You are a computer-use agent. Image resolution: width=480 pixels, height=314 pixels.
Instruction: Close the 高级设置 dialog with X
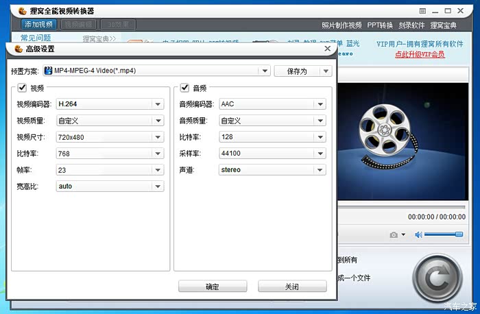(327, 49)
